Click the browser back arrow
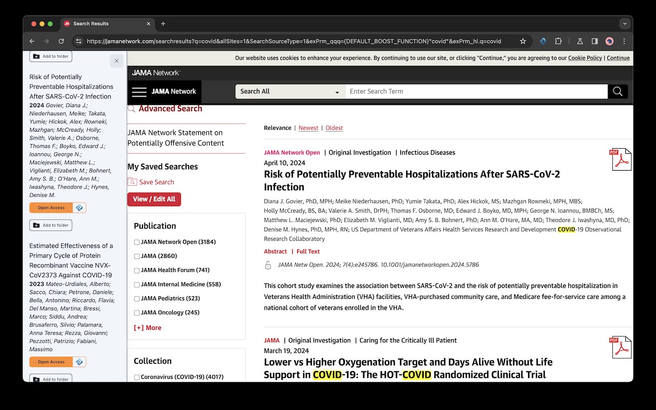Viewport: 656px width, 410px height. (x=32, y=41)
